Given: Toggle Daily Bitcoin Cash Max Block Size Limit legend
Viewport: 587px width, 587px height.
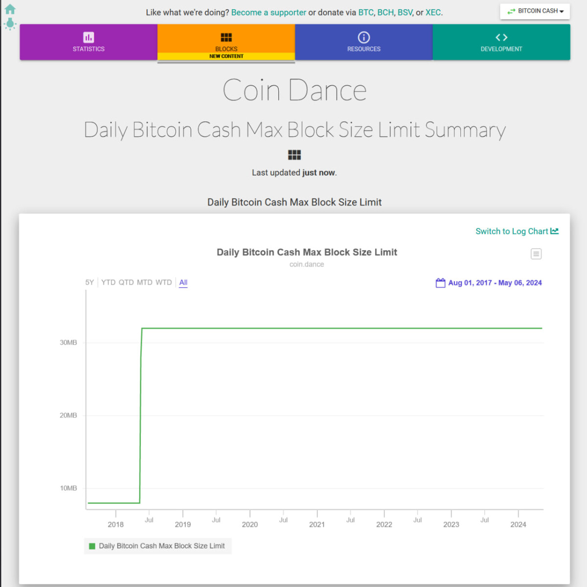Looking at the screenshot, I should [x=157, y=546].
